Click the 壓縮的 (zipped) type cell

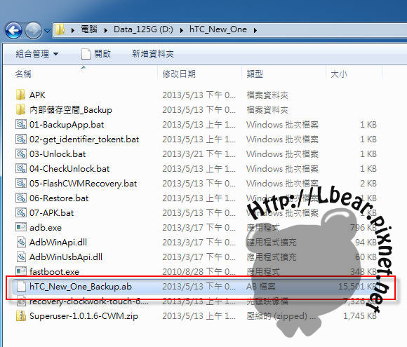point(281,316)
